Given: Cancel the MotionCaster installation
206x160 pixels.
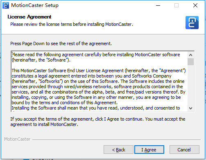Looking at the screenshot, I should point(184,150).
